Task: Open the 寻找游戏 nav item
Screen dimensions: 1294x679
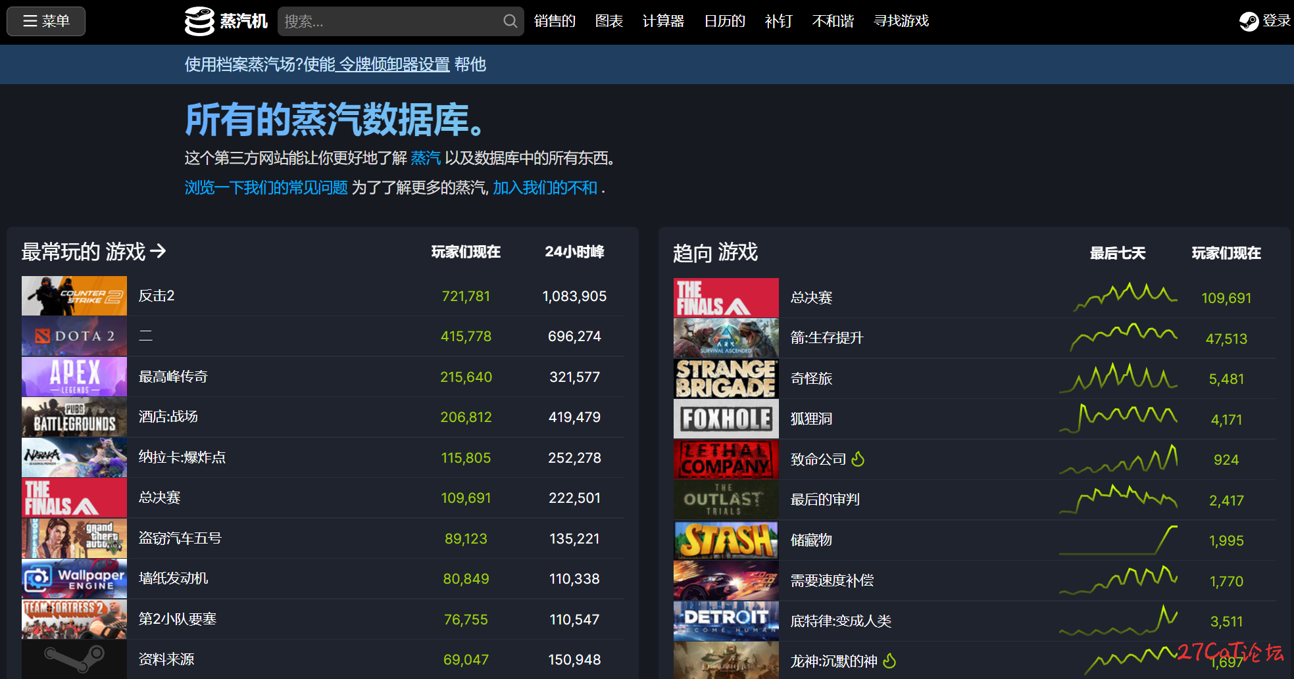Action: tap(901, 21)
